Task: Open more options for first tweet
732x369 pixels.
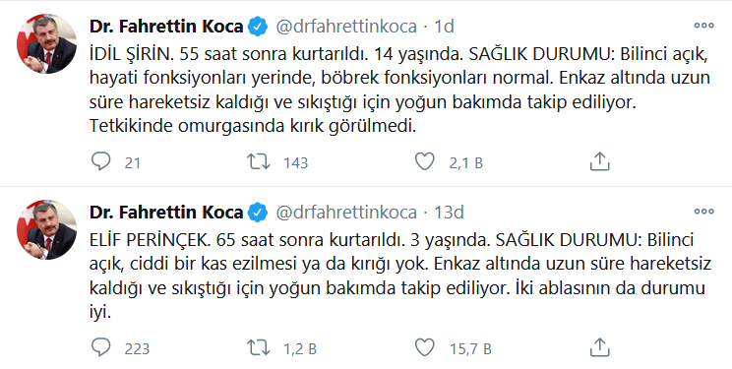Action: click(703, 26)
